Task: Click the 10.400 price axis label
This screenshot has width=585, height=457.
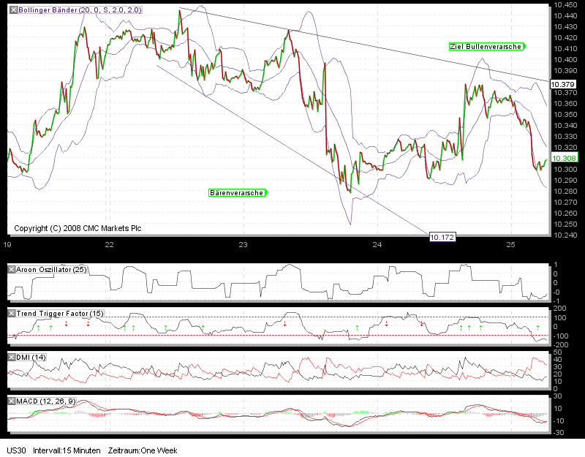Action: [x=565, y=60]
